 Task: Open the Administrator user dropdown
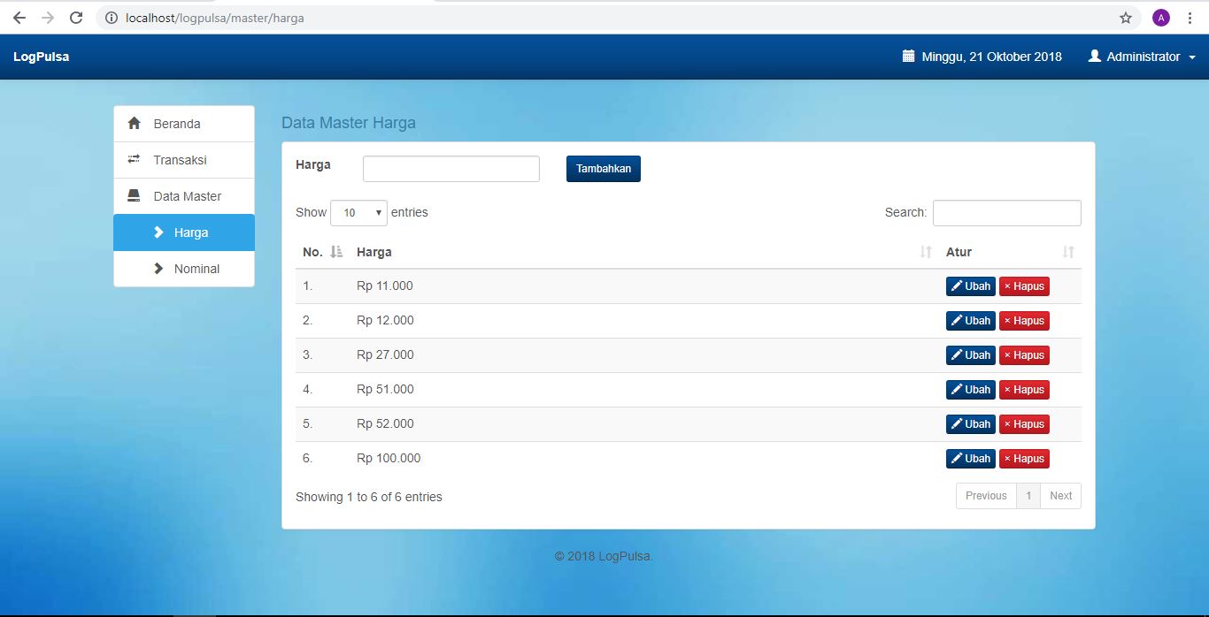click(1143, 57)
